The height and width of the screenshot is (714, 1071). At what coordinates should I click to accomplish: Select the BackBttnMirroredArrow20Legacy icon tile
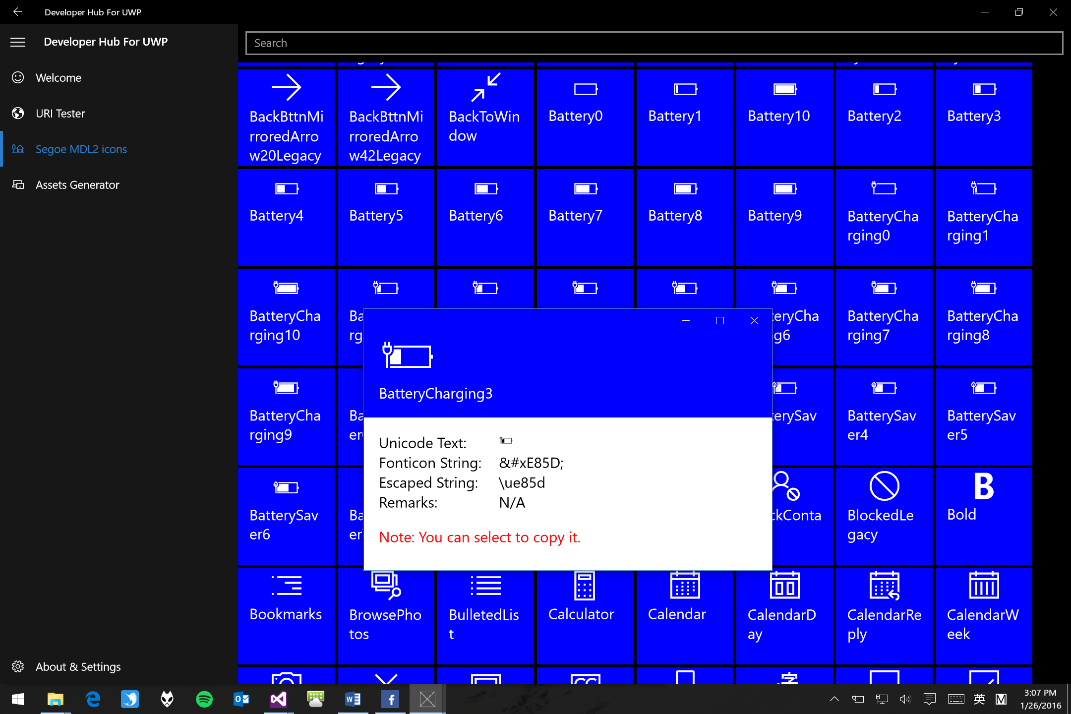(286, 118)
